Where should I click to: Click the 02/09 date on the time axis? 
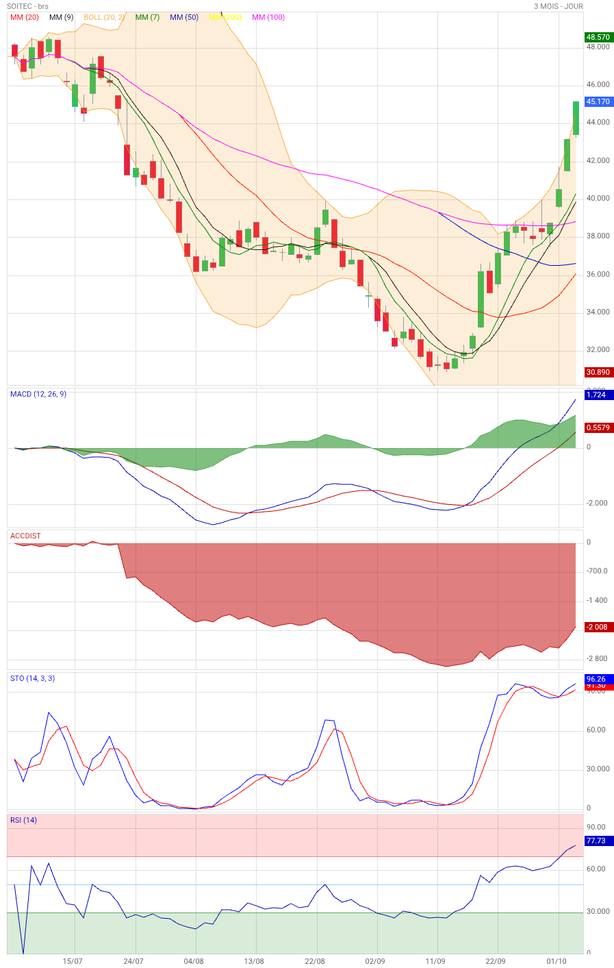tap(375, 961)
